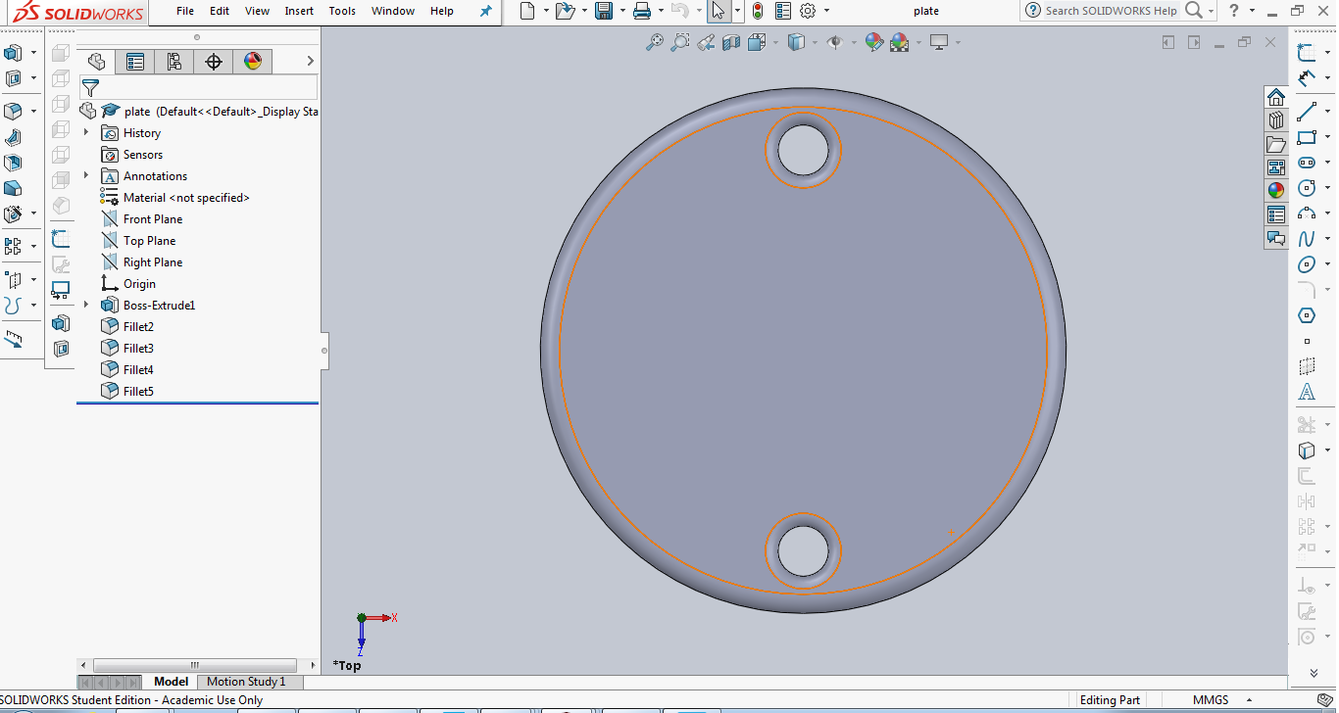
Task: Open the Window menu
Action: click(x=392, y=11)
